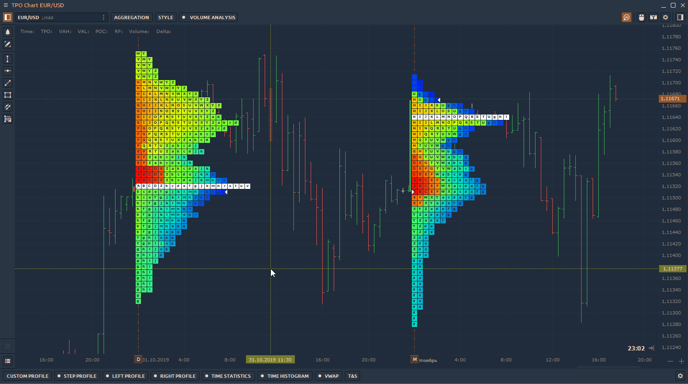Open the T&S panel button
This screenshot has width=688, height=384.
tap(352, 376)
